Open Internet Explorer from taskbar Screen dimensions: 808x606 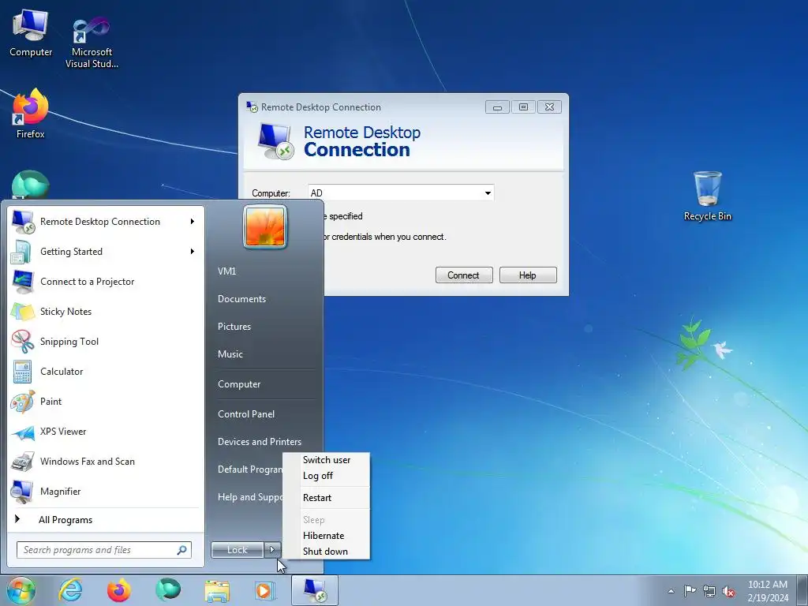point(70,590)
